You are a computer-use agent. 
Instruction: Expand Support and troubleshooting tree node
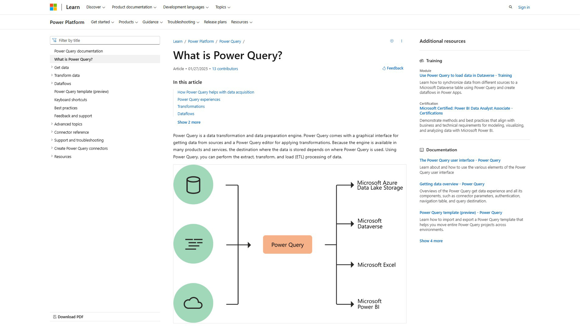click(52, 140)
